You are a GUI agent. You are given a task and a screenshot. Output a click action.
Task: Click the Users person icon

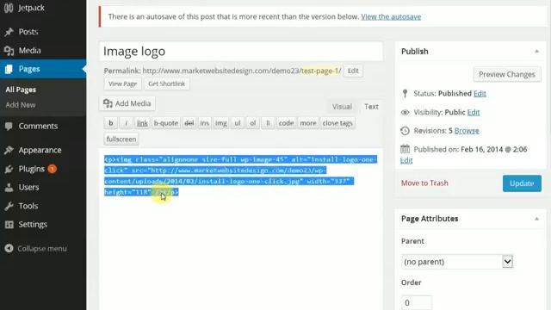click(x=9, y=188)
